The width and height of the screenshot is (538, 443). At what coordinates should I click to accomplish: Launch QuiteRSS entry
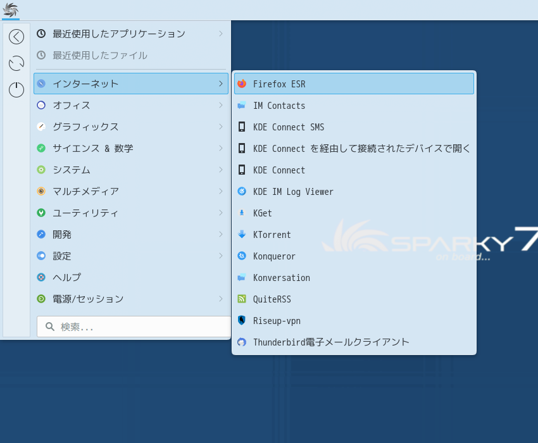[x=354, y=299]
